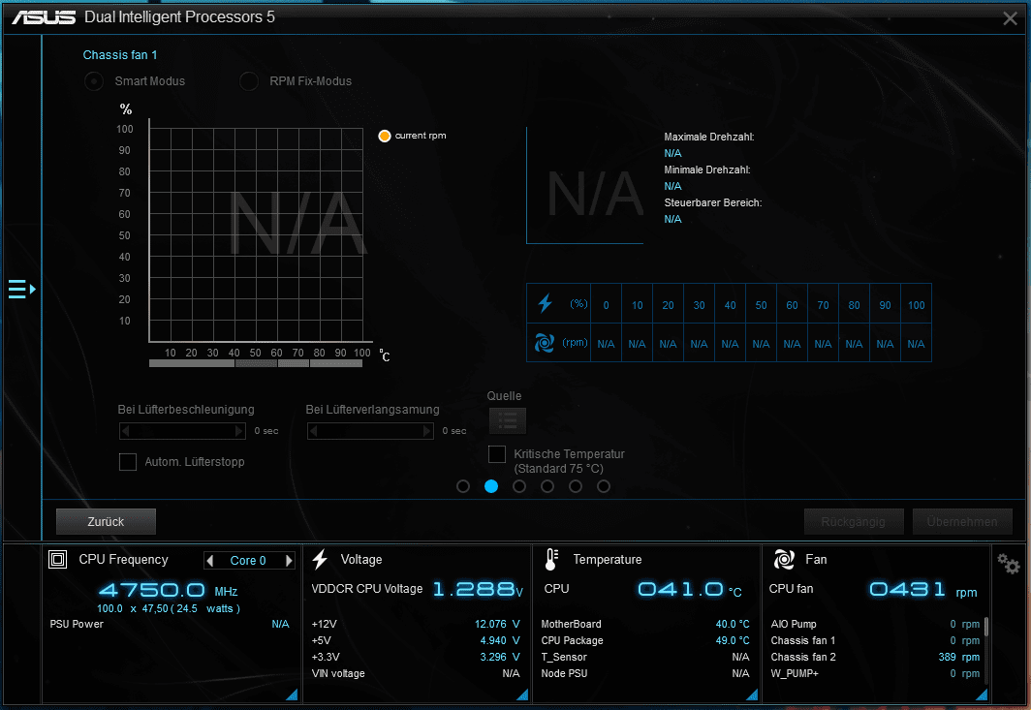
Task: Open the Quelle source list icon
Action: 507,420
